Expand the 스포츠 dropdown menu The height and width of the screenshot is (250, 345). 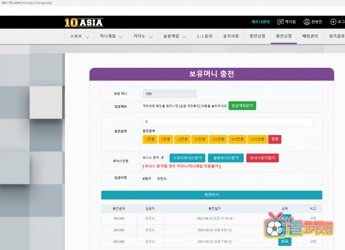[x=79, y=36]
